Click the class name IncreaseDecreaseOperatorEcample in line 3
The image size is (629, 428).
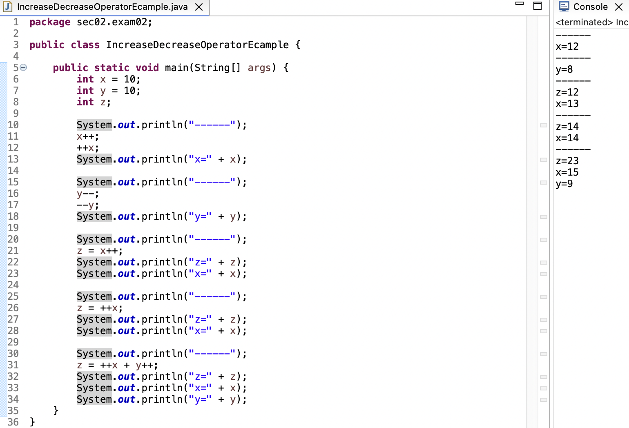coord(197,45)
